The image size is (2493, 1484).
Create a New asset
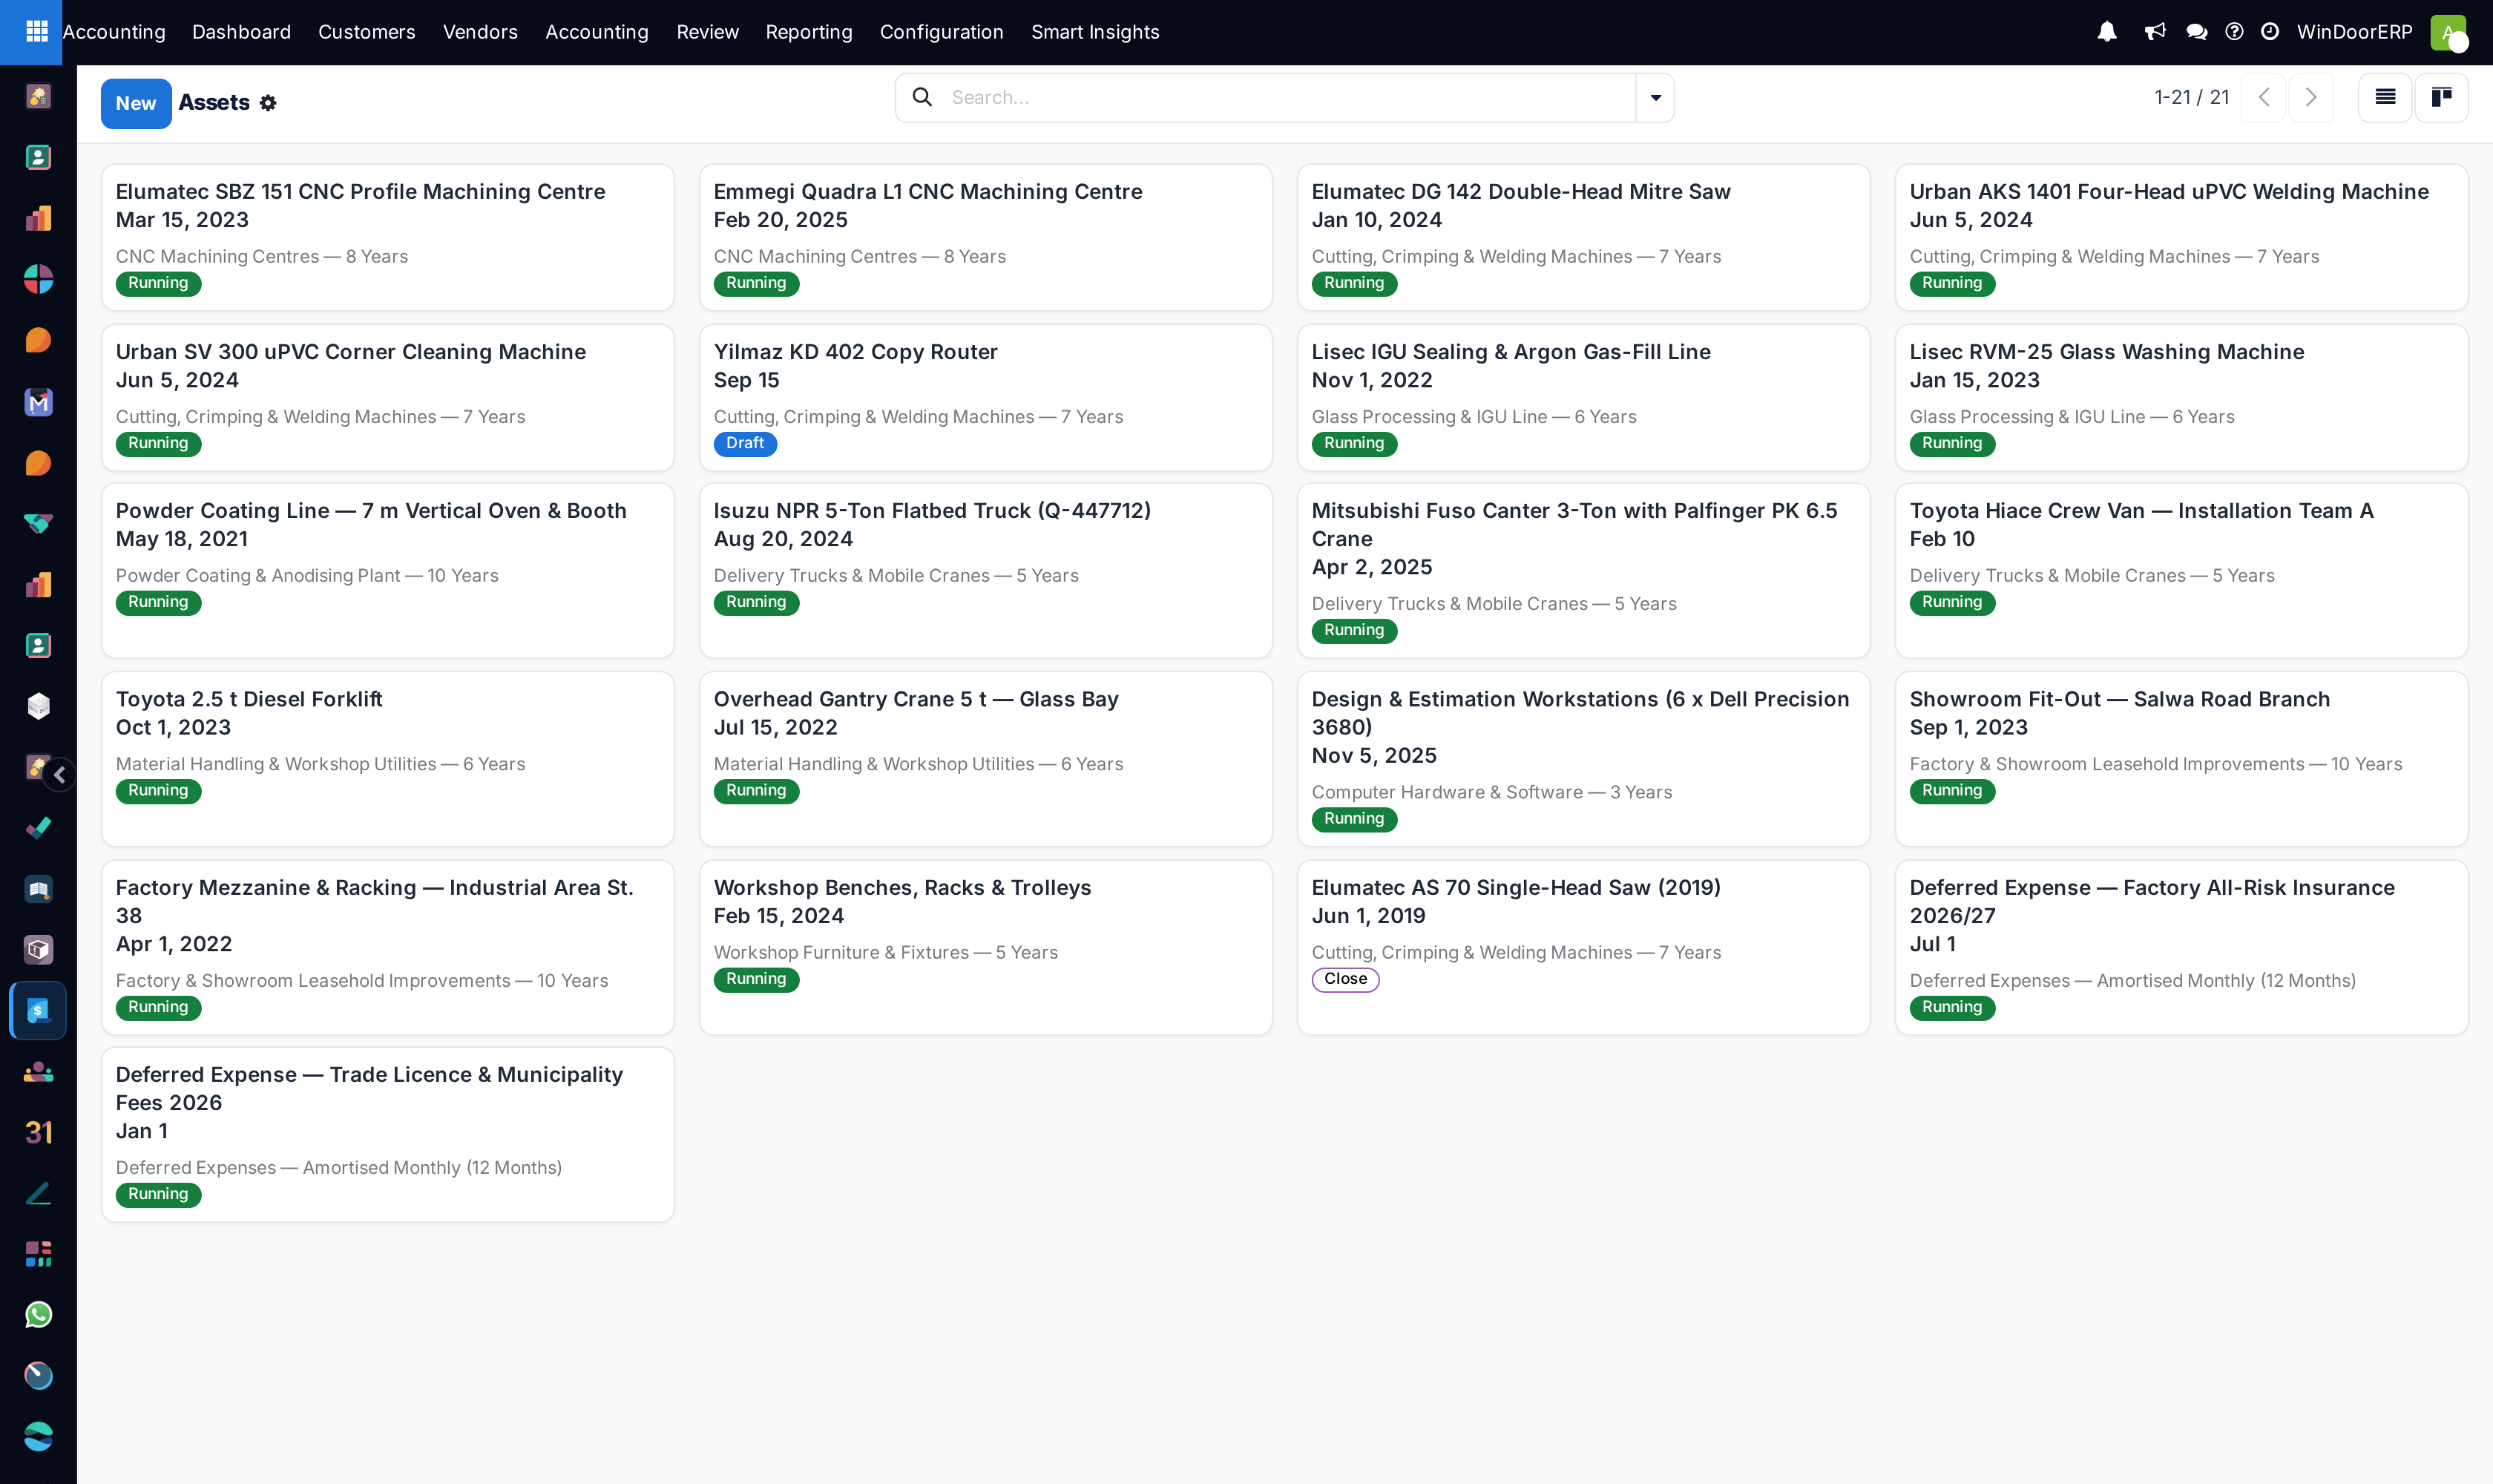(x=136, y=103)
